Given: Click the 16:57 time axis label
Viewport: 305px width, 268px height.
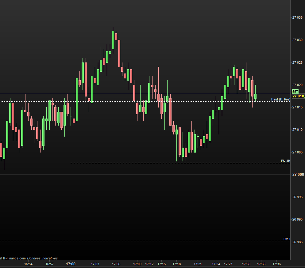Looking at the screenshot, I should pyautogui.click(x=50, y=264).
